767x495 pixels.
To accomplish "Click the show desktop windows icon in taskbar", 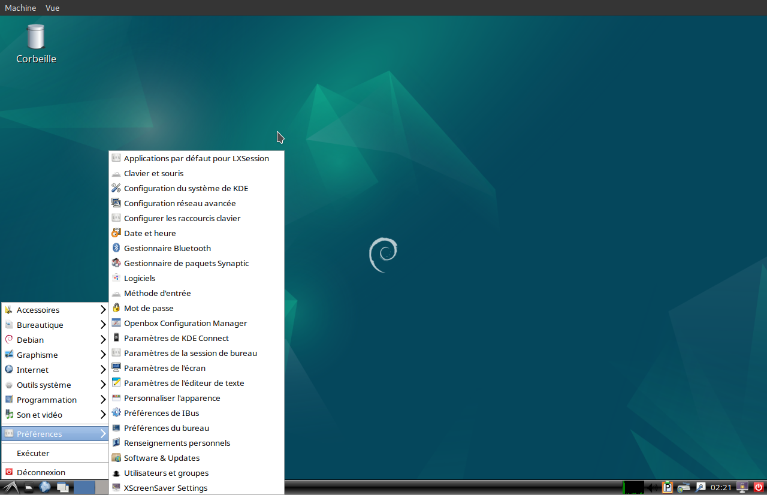I will coord(62,487).
